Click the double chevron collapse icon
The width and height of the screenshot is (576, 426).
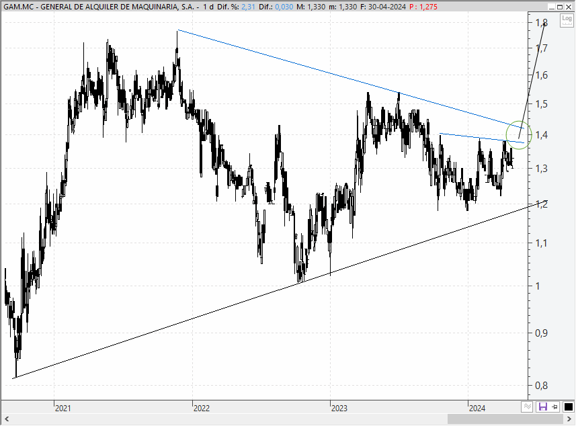[527, 407]
